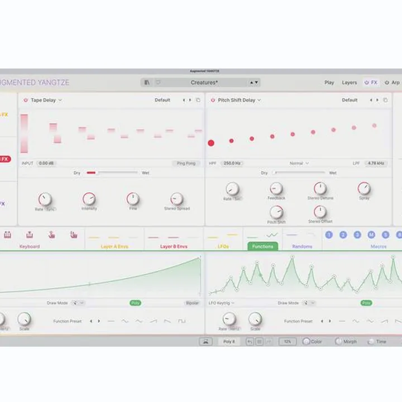
Task: Click the preset up/down arrows beside Creatures
Action: tap(254, 83)
